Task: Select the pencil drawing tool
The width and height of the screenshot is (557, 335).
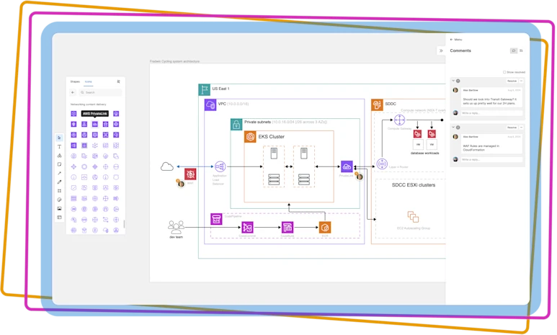Action: (59, 182)
